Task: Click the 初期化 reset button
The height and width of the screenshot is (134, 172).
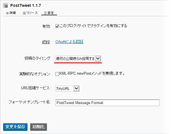Action: (38, 127)
